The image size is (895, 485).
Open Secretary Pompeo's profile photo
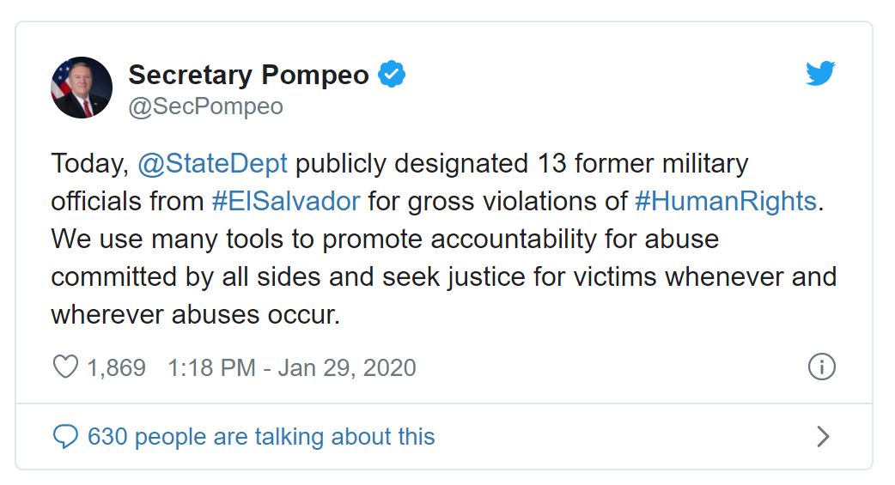pyautogui.click(x=82, y=88)
